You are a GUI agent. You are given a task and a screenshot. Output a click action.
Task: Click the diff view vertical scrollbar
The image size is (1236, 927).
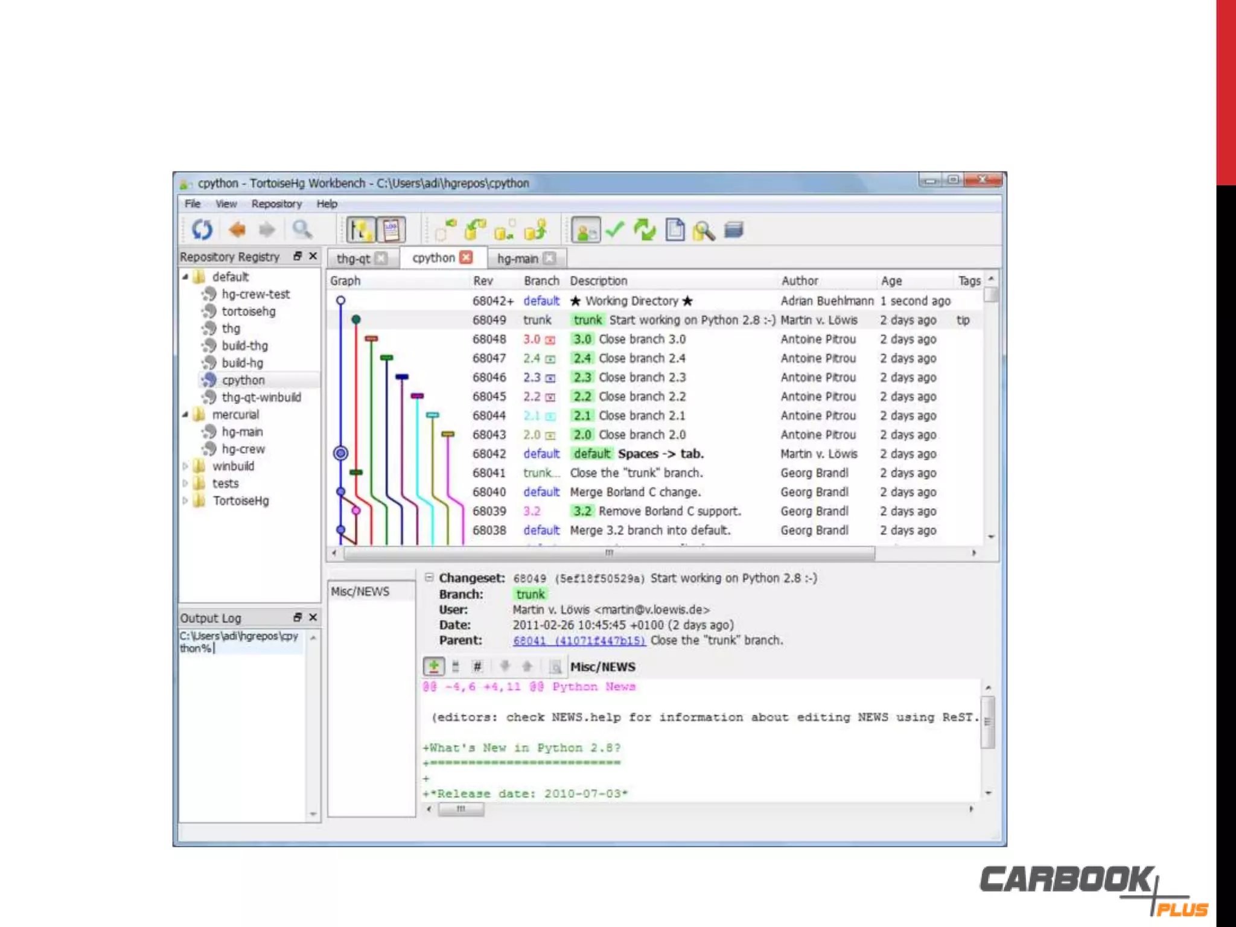point(988,722)
